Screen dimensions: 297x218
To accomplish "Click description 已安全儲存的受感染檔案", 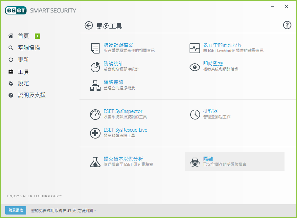I will click(x=225, y=164).
